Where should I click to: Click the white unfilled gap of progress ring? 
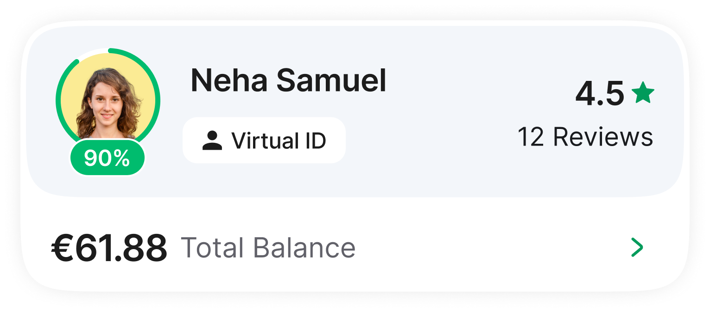tap(93, 52)
